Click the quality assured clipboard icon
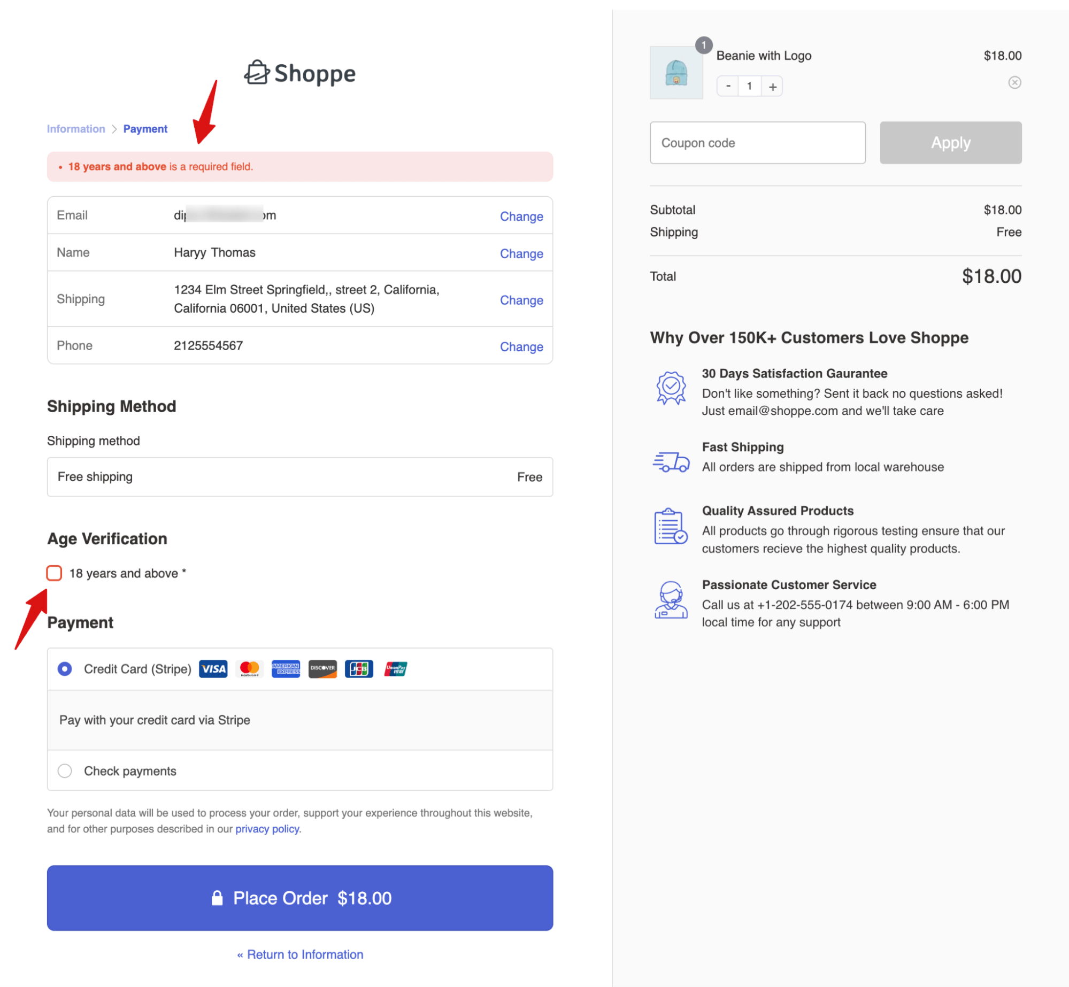 pos(671,527)
